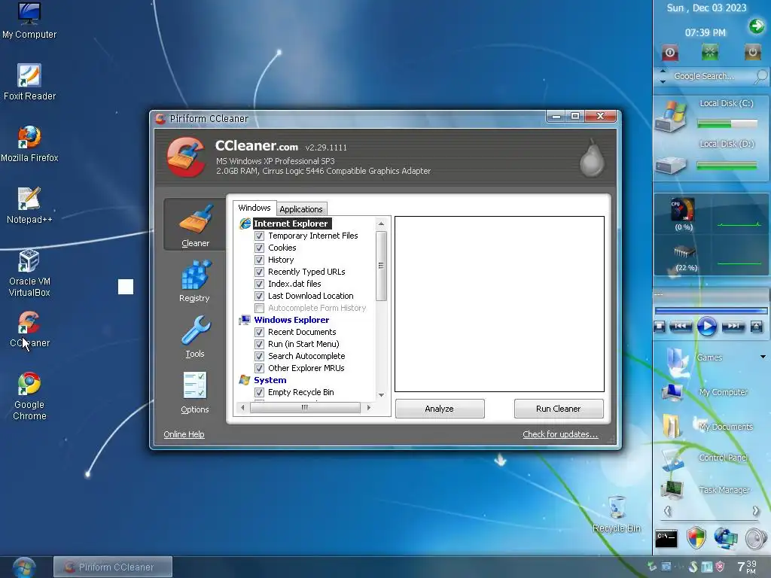Select the Google Chrome desktop icon
Viewport: 771px width, 578px height.
[29, 397]
